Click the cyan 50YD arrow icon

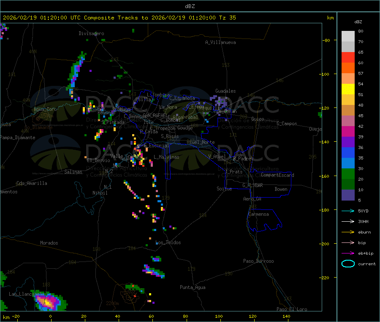[x=348, y=211]
